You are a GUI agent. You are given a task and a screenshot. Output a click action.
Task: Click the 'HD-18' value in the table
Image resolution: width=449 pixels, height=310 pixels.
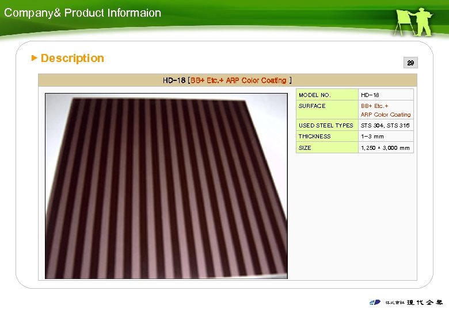click(x=370, y=95)
